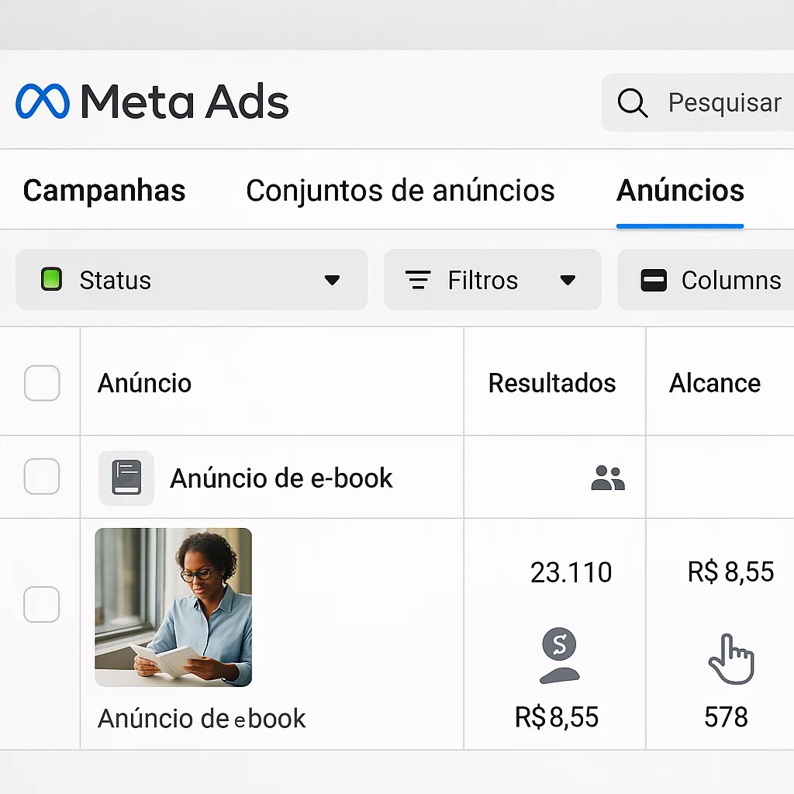Switch to Conjuntos de anúncios tab
794x794 pixels.
pos(400,191)
